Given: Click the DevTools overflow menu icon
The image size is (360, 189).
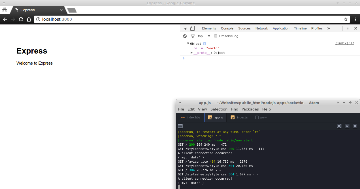Looking at the screenshot, I should point(348,28).
